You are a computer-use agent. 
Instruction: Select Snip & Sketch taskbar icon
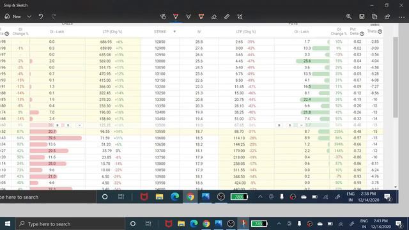pos(243,224)
